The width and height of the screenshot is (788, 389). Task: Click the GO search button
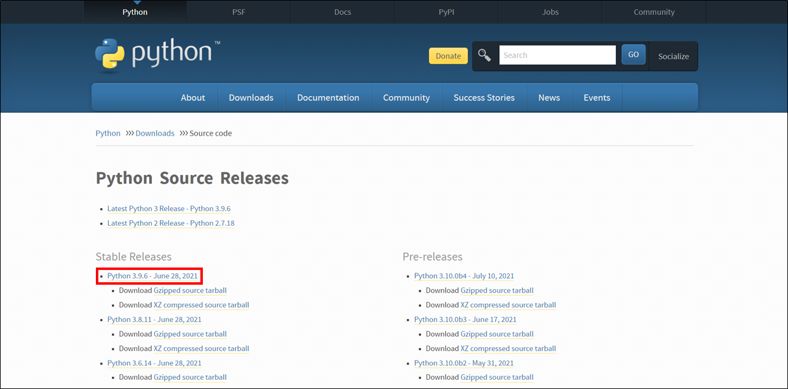tap(633, 55)
